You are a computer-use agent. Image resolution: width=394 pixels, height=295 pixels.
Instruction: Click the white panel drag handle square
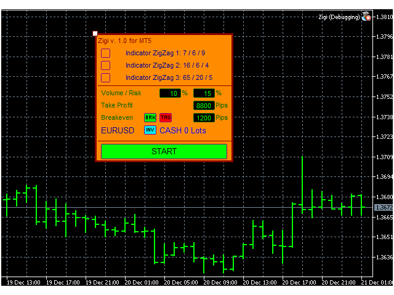[x=95, y=34]
